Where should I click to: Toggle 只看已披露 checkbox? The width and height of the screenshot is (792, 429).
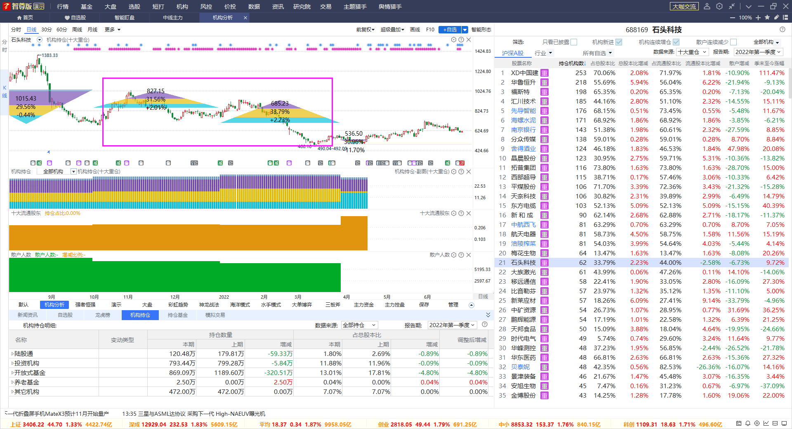574,42
